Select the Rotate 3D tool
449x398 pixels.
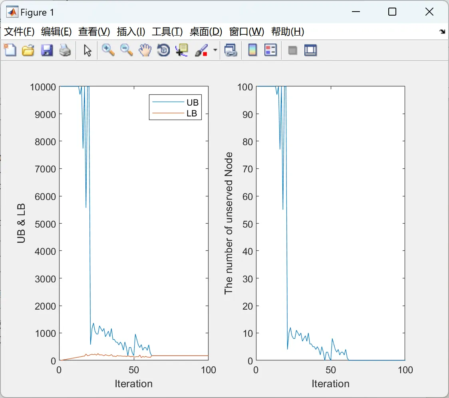tap(163, 50)
